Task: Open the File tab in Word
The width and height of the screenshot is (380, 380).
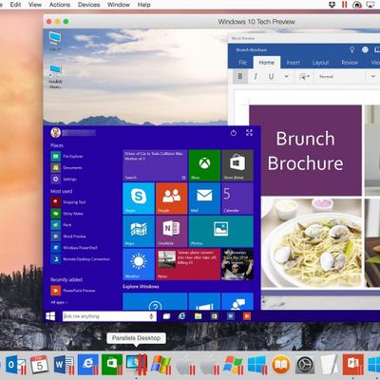Action: [243, 63]
